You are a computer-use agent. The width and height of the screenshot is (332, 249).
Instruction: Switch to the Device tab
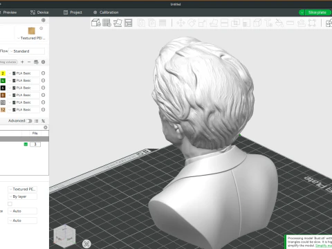point(39,12)
